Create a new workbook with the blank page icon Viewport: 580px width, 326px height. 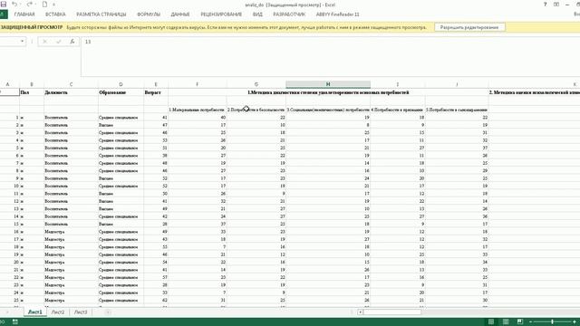point(44,4)
